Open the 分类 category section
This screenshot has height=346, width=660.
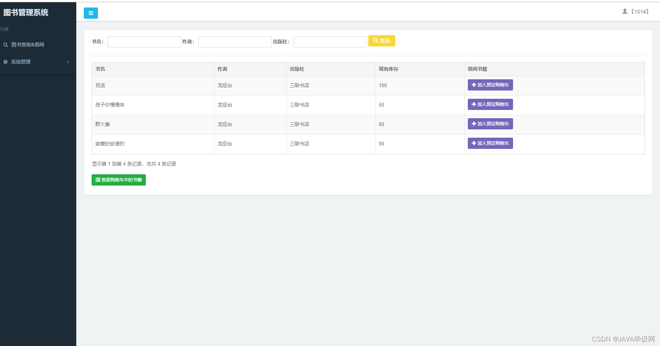[4, 29]
